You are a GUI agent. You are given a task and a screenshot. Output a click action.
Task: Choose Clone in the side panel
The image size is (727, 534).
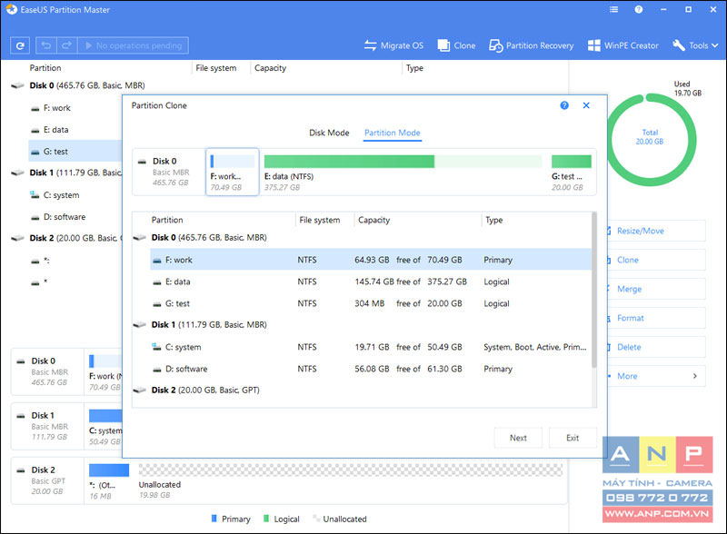click(656, 260)
